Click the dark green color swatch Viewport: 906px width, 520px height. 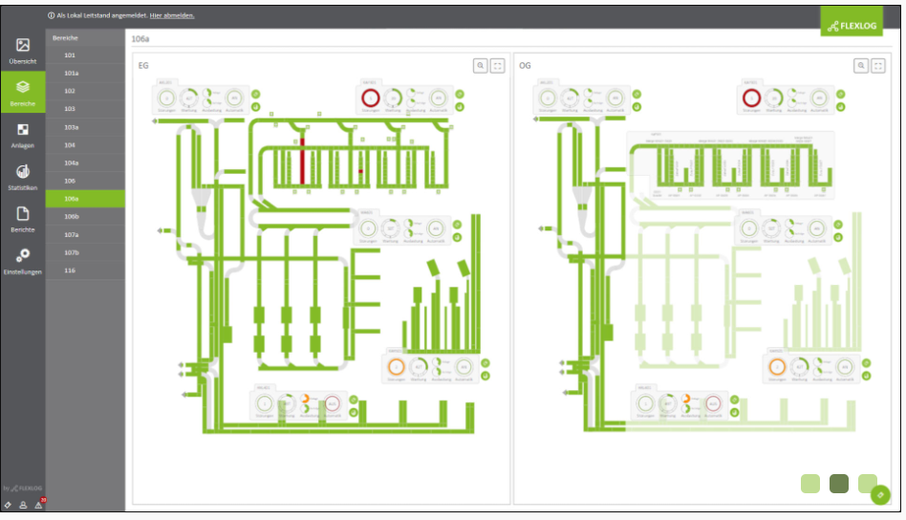click(839, 483)
